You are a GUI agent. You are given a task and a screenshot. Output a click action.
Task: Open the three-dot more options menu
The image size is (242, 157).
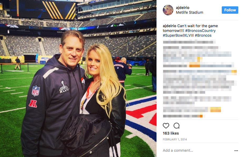[x=236, y=150]
